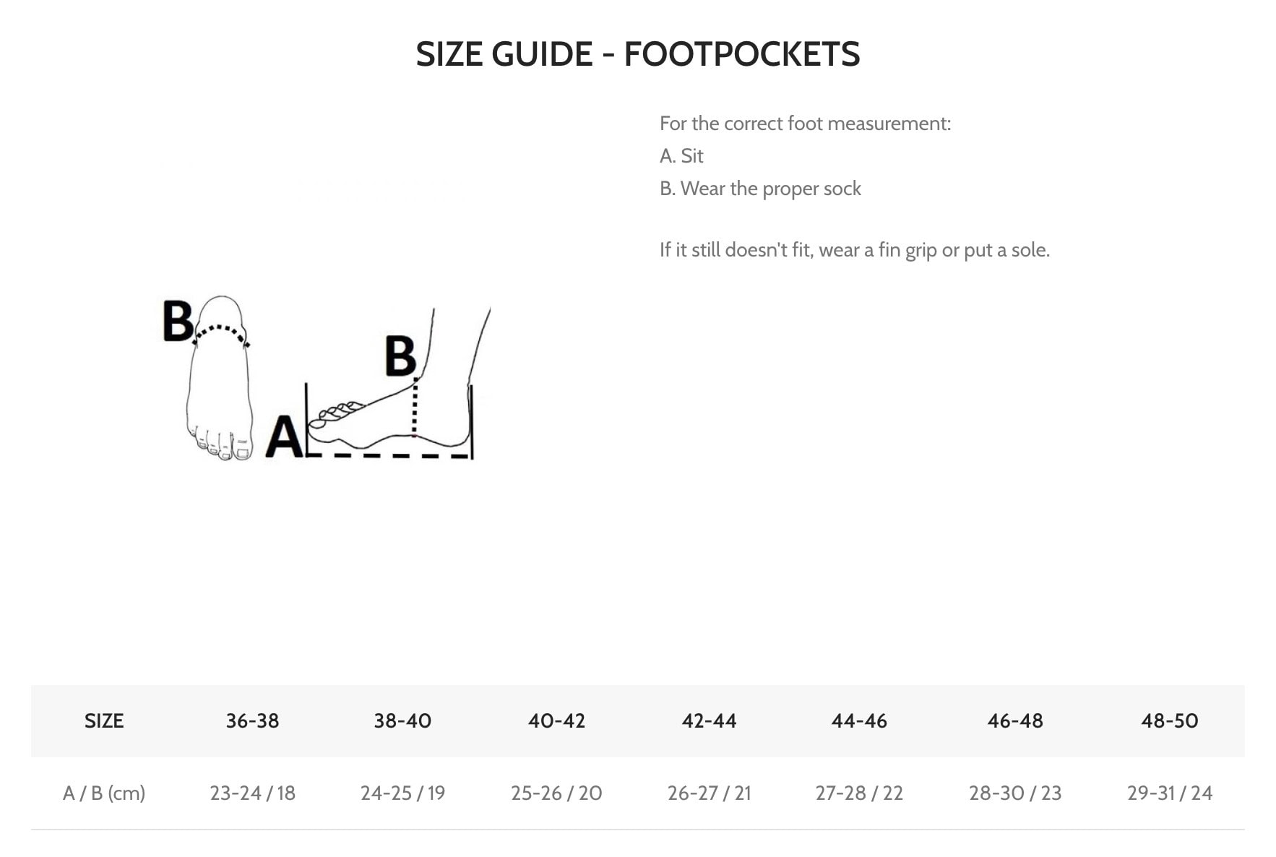Click the B label above the side-view foot
The width and height of the screenshot is (1276, 857).
[400, 356]
